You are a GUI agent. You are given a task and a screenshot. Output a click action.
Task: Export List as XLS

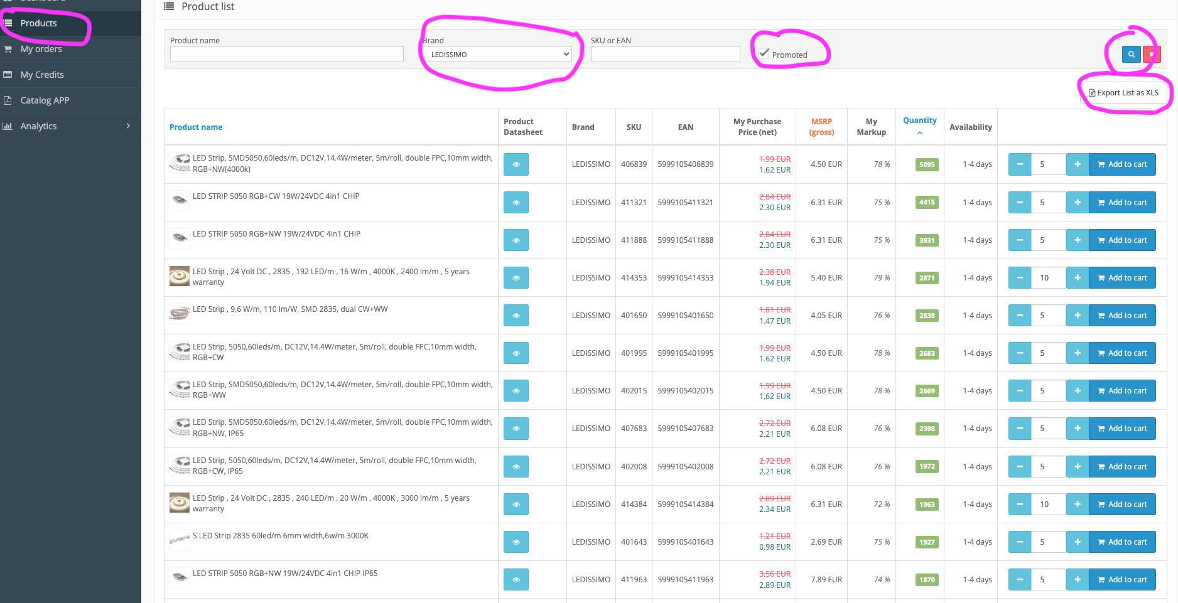pyautogui.click(x=1123, y=93)
